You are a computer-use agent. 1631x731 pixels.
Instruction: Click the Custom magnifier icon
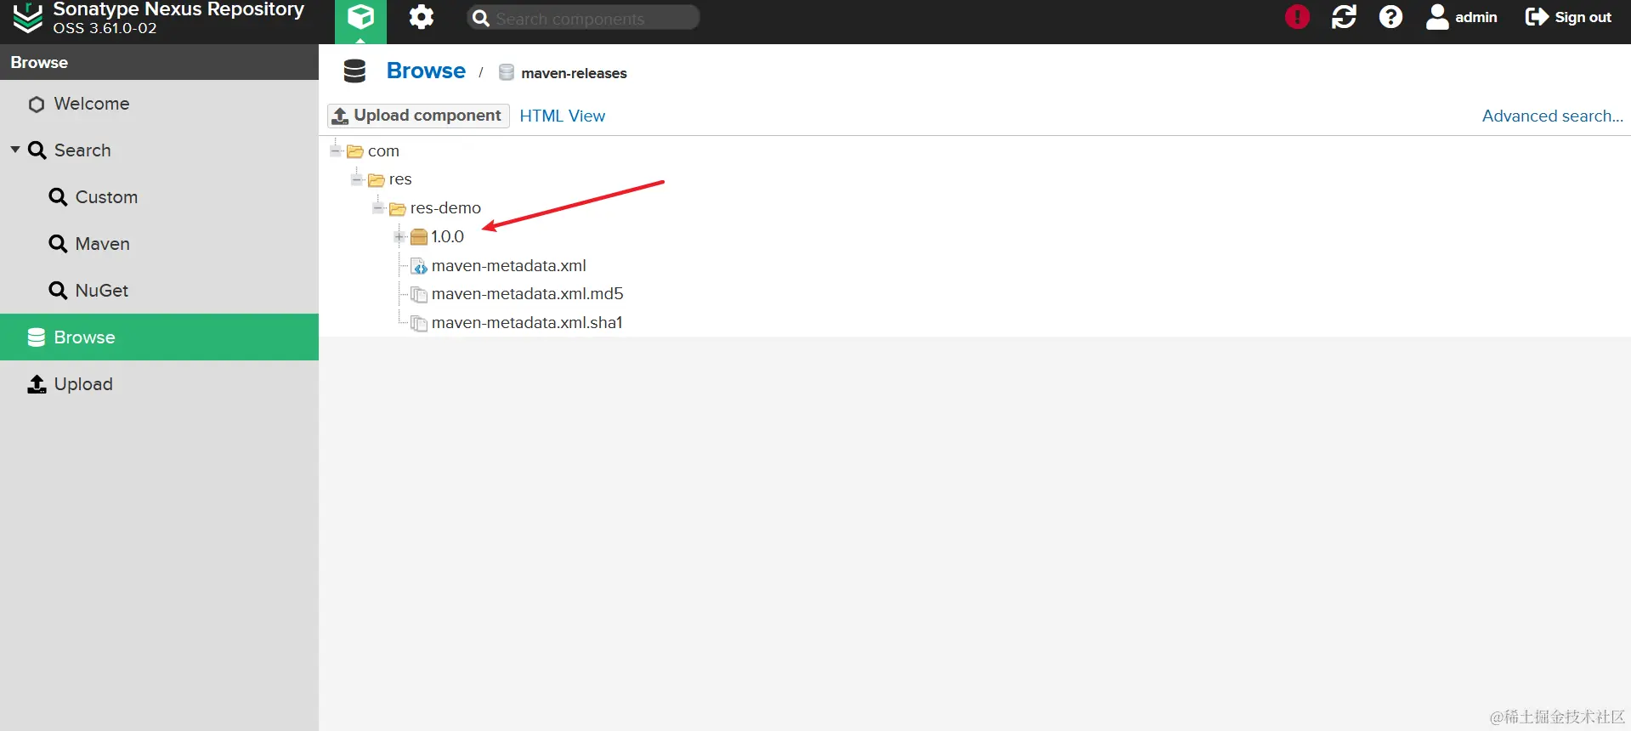point(58,197)
